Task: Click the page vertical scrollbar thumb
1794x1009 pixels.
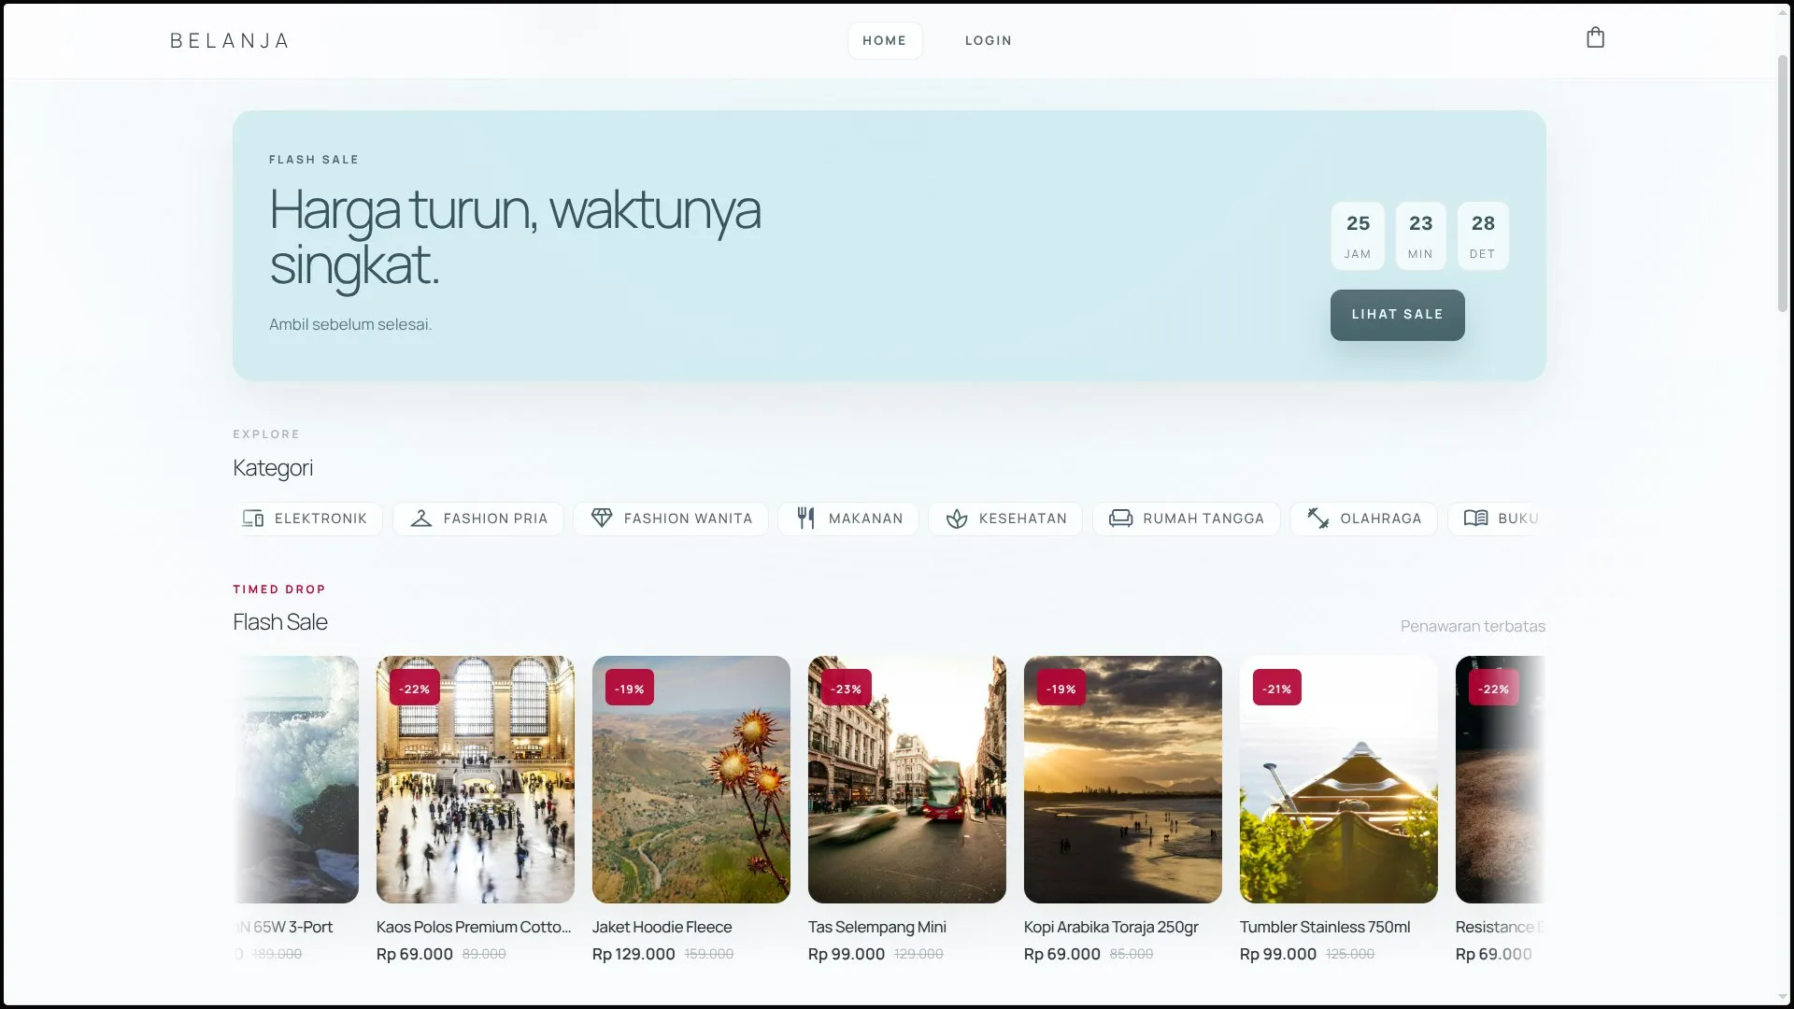Action: [x=1783, y=182]
